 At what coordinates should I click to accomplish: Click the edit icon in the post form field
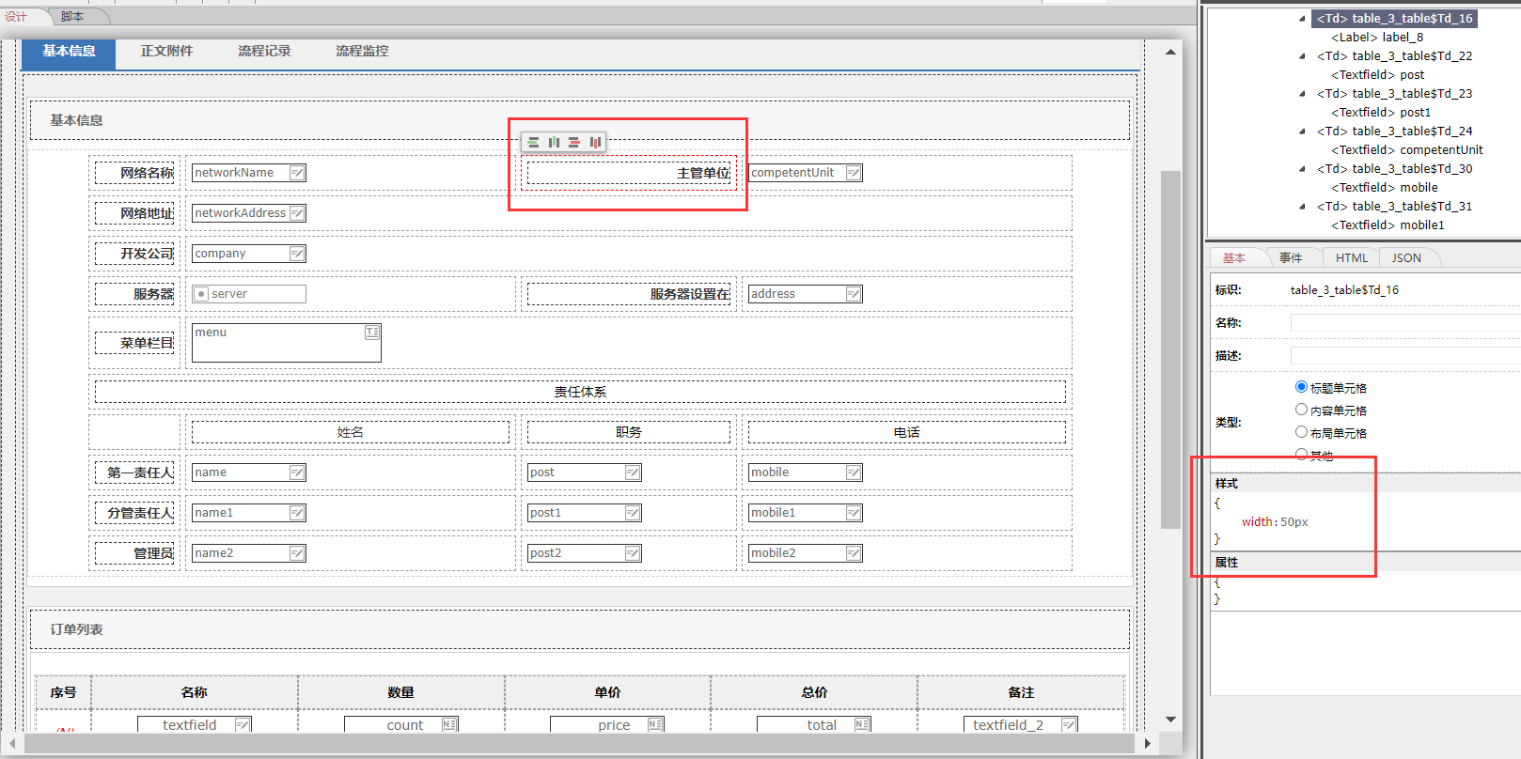633,472
